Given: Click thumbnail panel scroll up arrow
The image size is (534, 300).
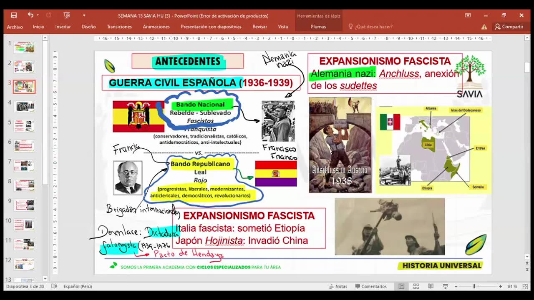Looking at the screenshot, I should 45,38.
